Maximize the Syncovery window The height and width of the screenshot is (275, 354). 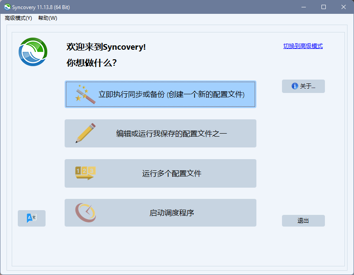coord(323,7)
